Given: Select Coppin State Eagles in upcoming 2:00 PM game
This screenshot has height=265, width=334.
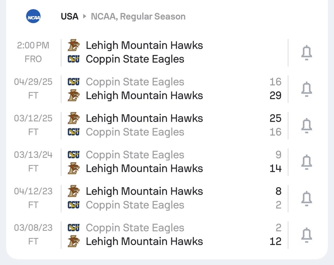Looking at the screenshot, I should click(135, 59).
